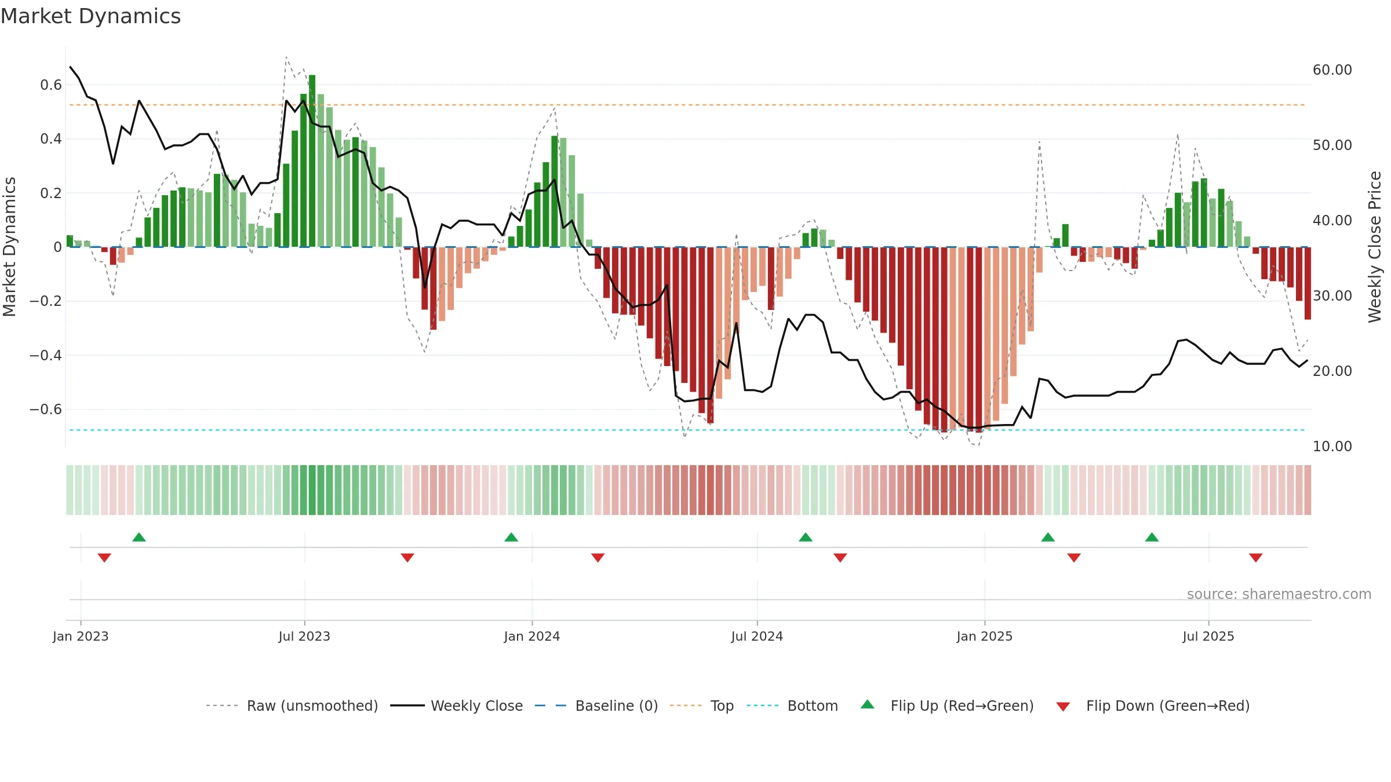
Task: Click the green flip-up marker before Jan 2024
Action: click(511, 537)
